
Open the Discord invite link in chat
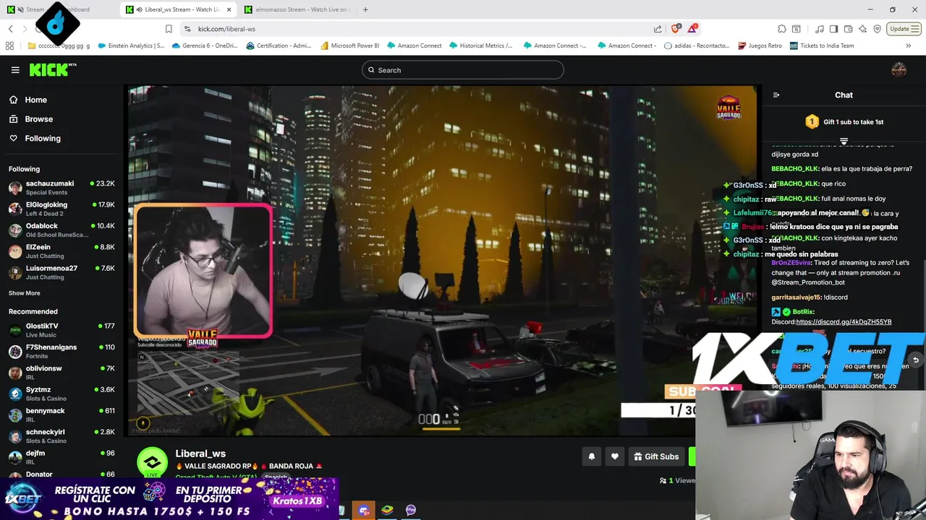[x=844, y=322]
